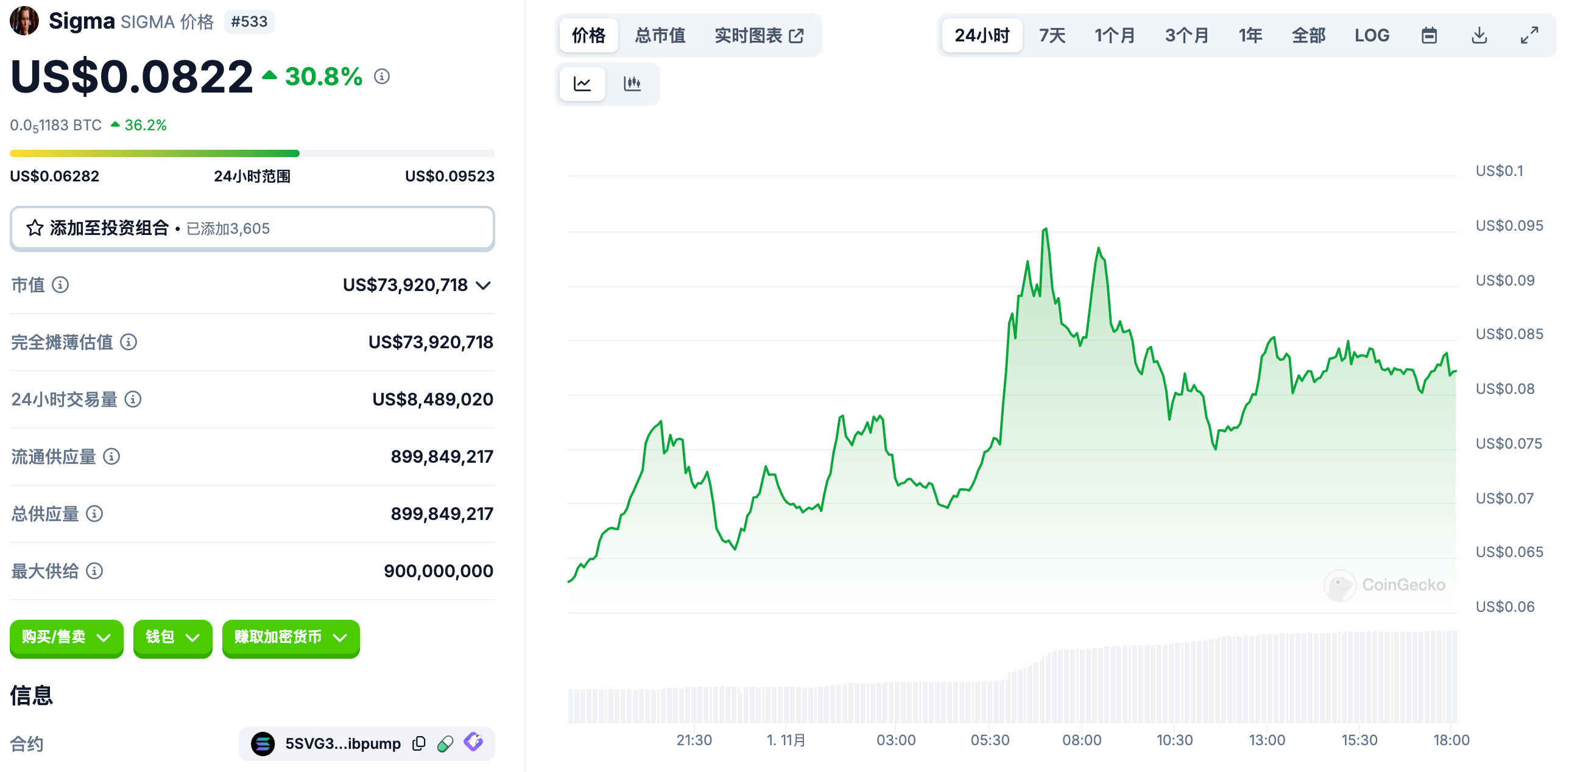Open the 实时图表 tab
This screenshot has height=772, width=1569.
(x=758, y=35)
